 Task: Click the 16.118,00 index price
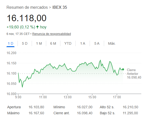coord(26,18)
